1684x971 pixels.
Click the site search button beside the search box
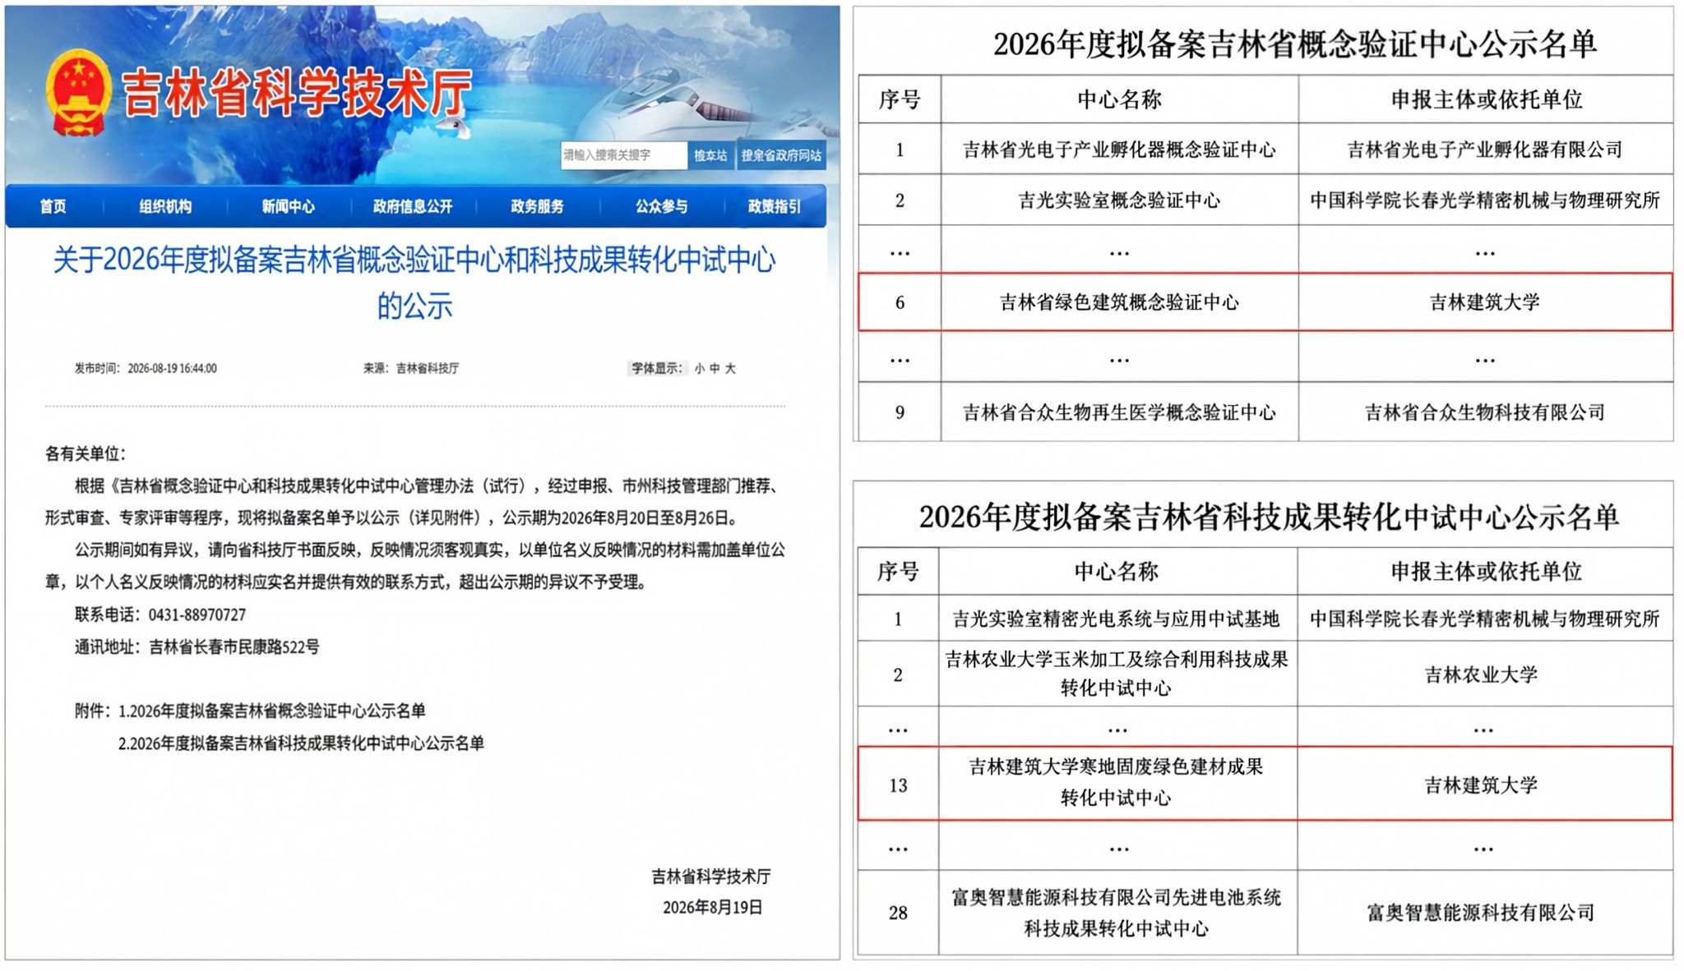[710, 155]
